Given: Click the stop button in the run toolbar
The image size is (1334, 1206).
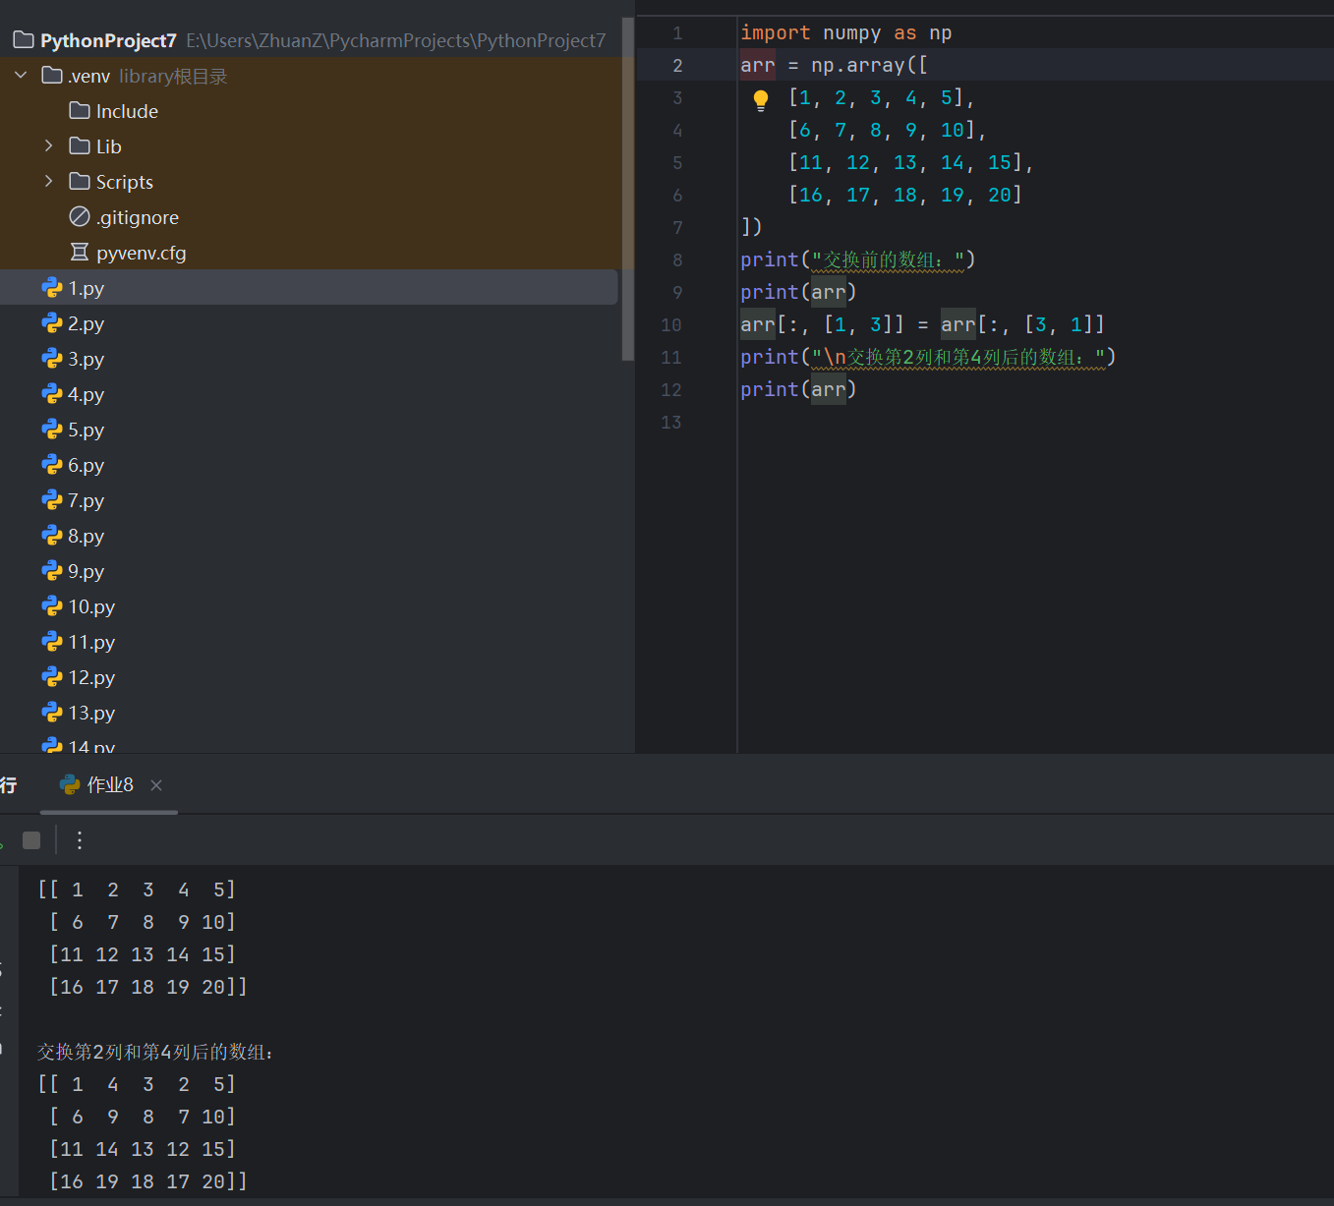Looking at the screenshot, I should [30, 839].
